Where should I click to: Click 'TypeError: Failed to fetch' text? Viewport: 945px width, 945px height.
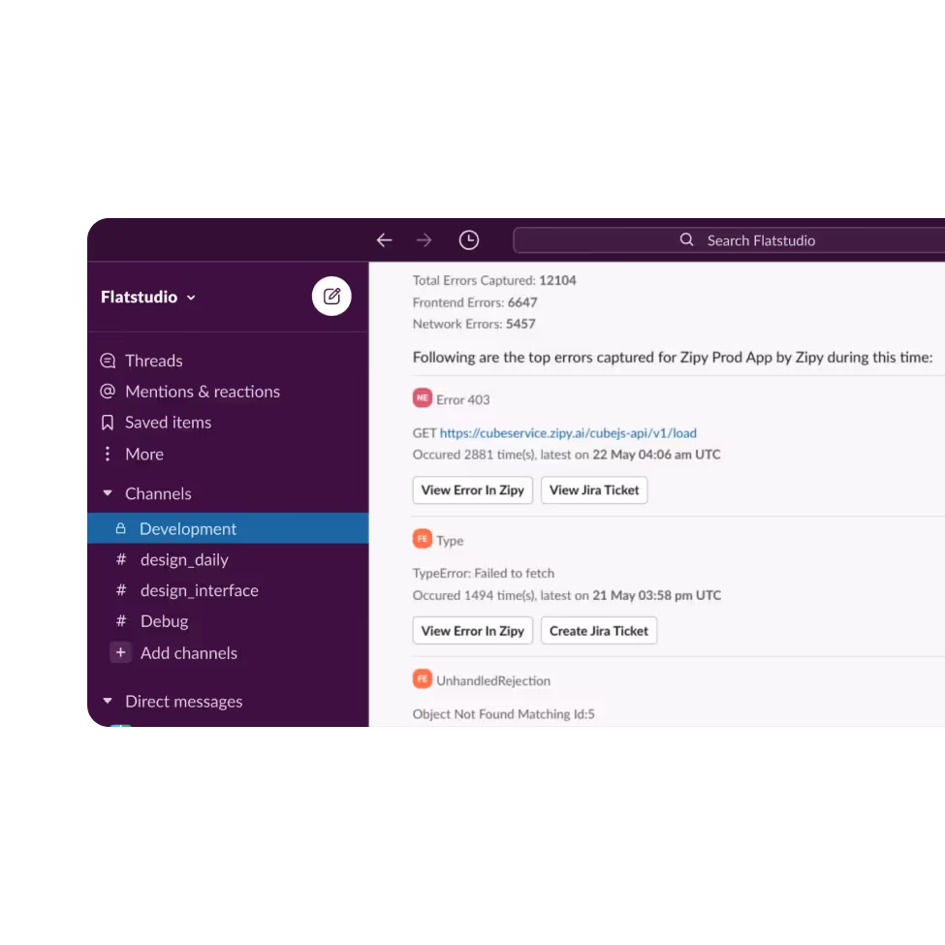484,573
